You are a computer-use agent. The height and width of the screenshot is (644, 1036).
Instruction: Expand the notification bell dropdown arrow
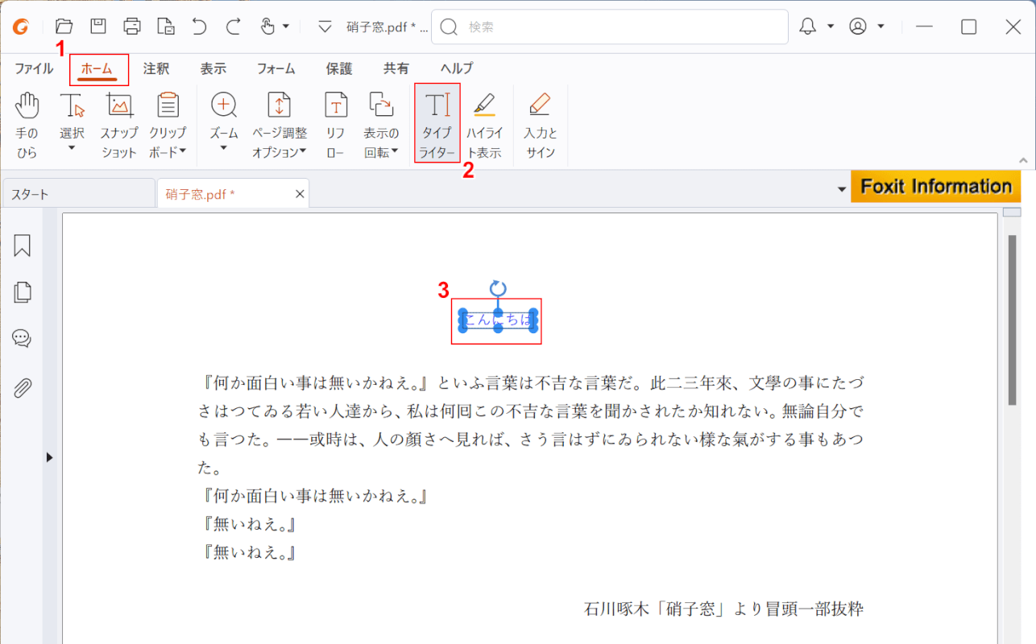coord(830,27)
